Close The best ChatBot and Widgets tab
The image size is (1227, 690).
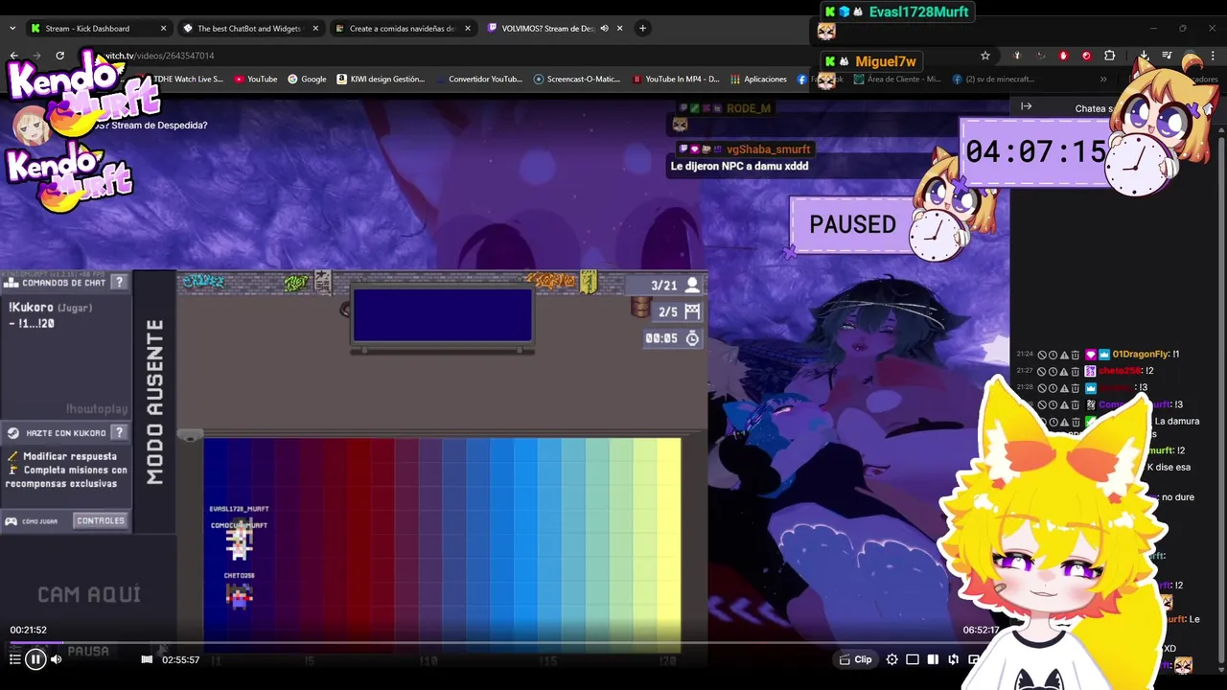point(315,29)
